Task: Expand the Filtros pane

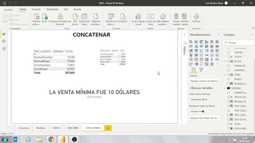Action: tap(184, 35)
